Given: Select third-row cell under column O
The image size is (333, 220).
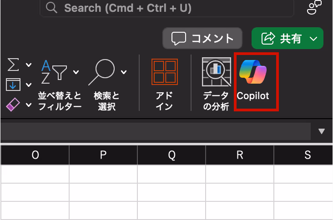Looking at the screenshot, I should (x=35, y=210).
